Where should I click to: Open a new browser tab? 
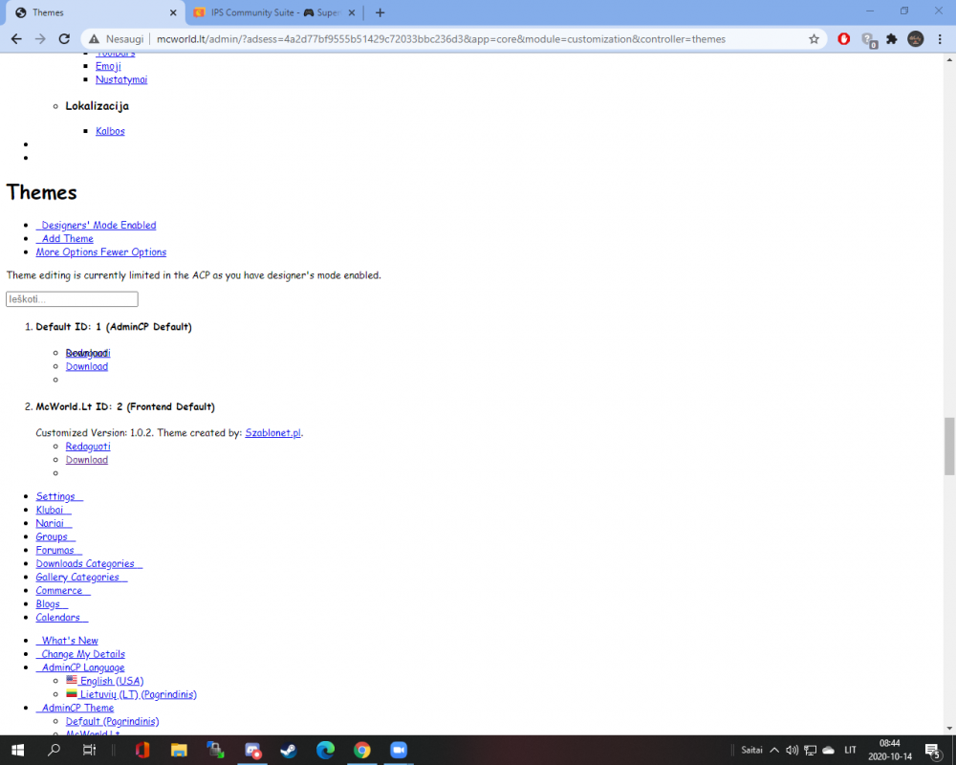(x=380, y=12)
